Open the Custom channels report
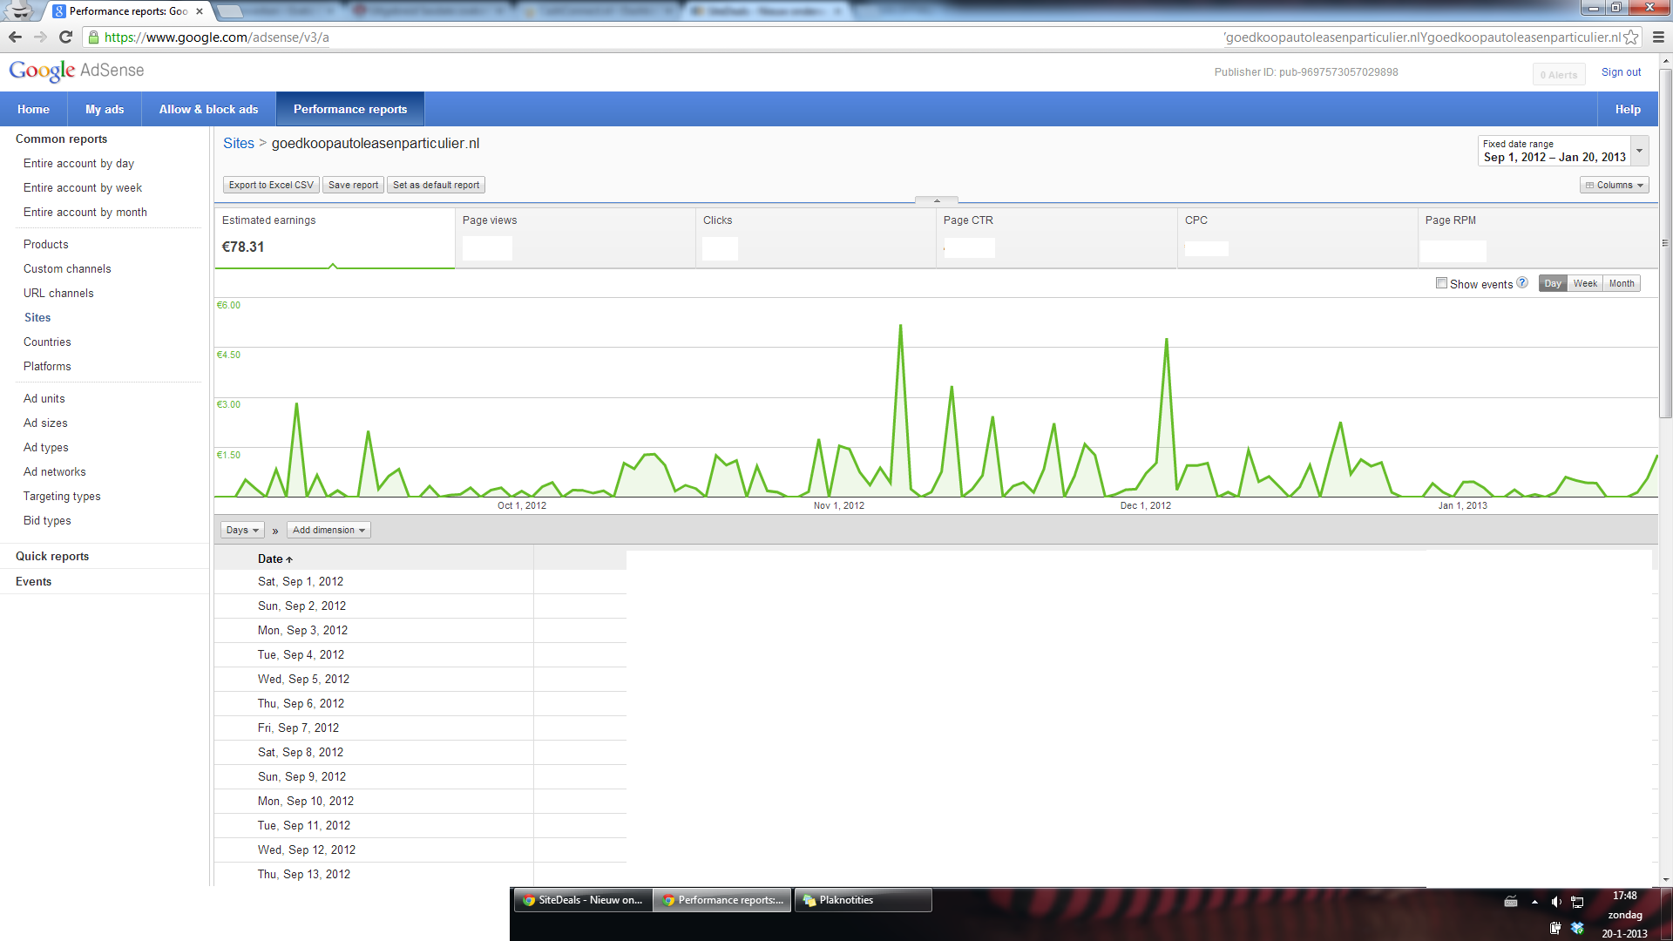The width and height of the screenshot is (1673, 941). (x=67, y=268)
